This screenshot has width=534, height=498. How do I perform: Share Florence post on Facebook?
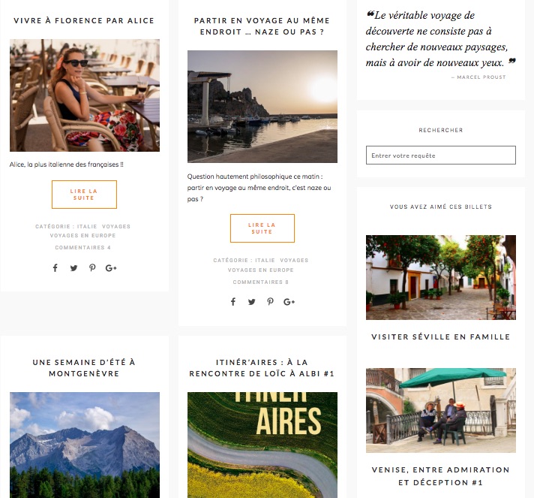coord(55,267)
